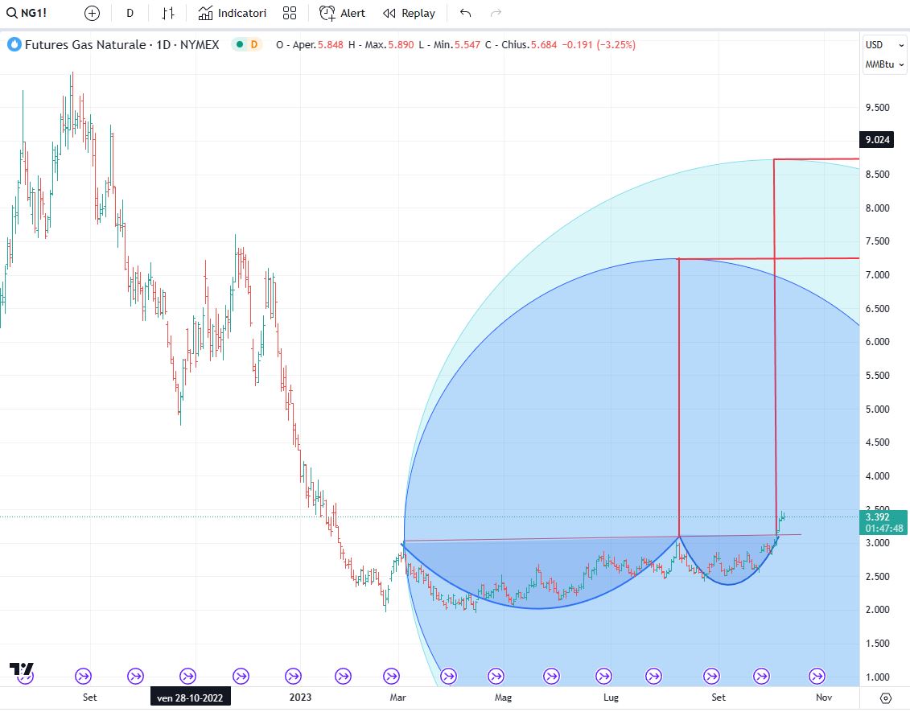The width and height of the screenshot is (910, 712).
Task: Change the D timeframe interval
Action: (130, 13)
